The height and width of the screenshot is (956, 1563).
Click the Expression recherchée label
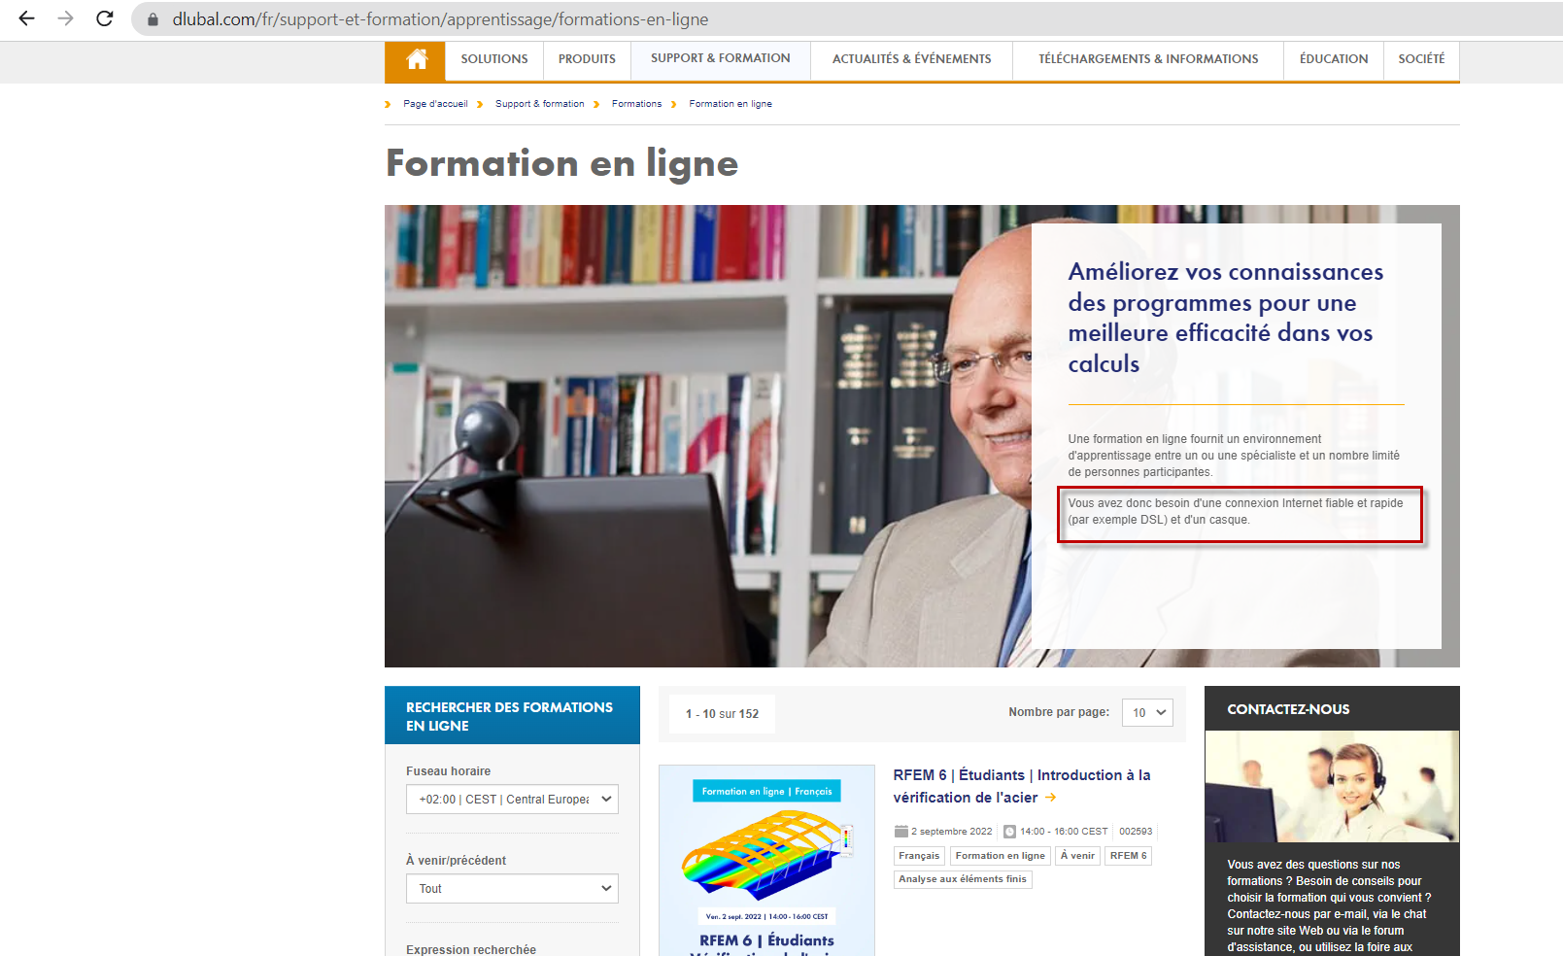click(471, 950)
